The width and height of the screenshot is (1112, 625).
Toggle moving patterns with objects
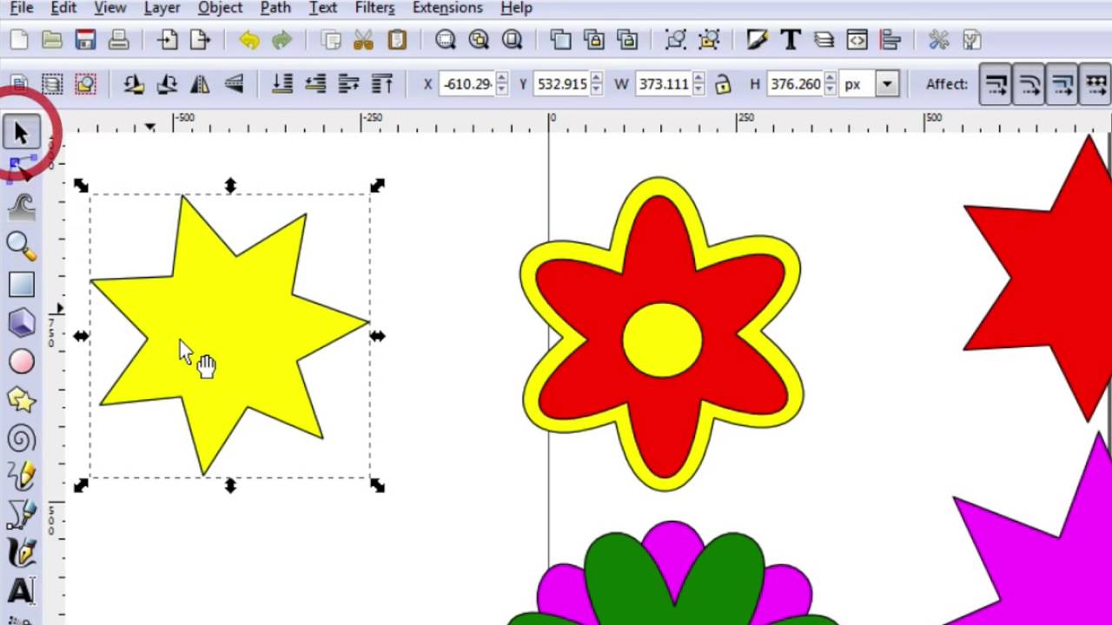(1095, 85)
